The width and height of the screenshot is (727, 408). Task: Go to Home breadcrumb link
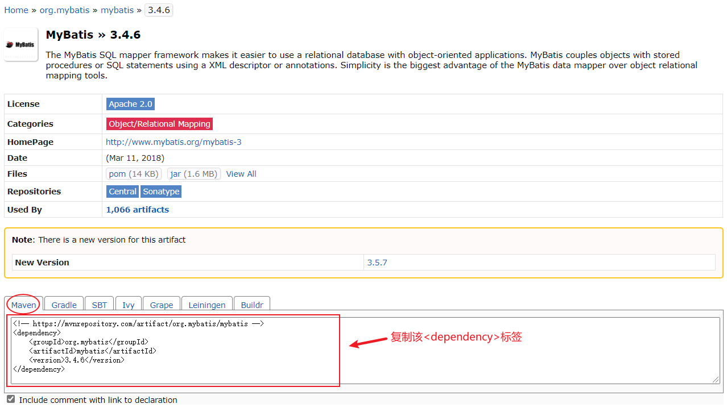pos(16,10)
